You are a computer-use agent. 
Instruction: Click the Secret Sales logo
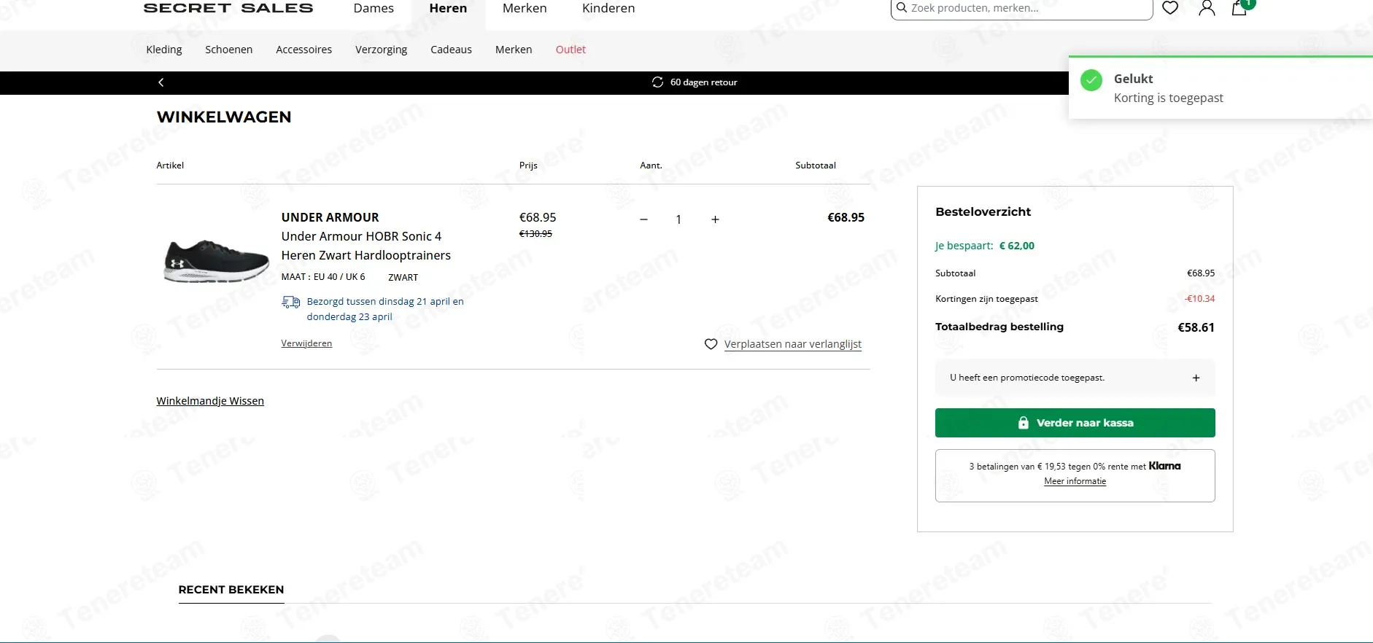tap(228, 8)
